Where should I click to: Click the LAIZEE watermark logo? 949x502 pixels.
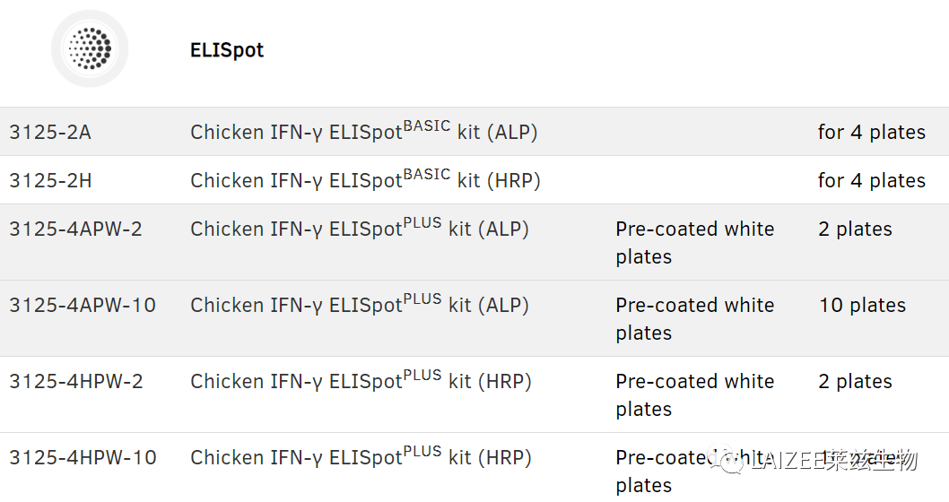pos(819,462)
